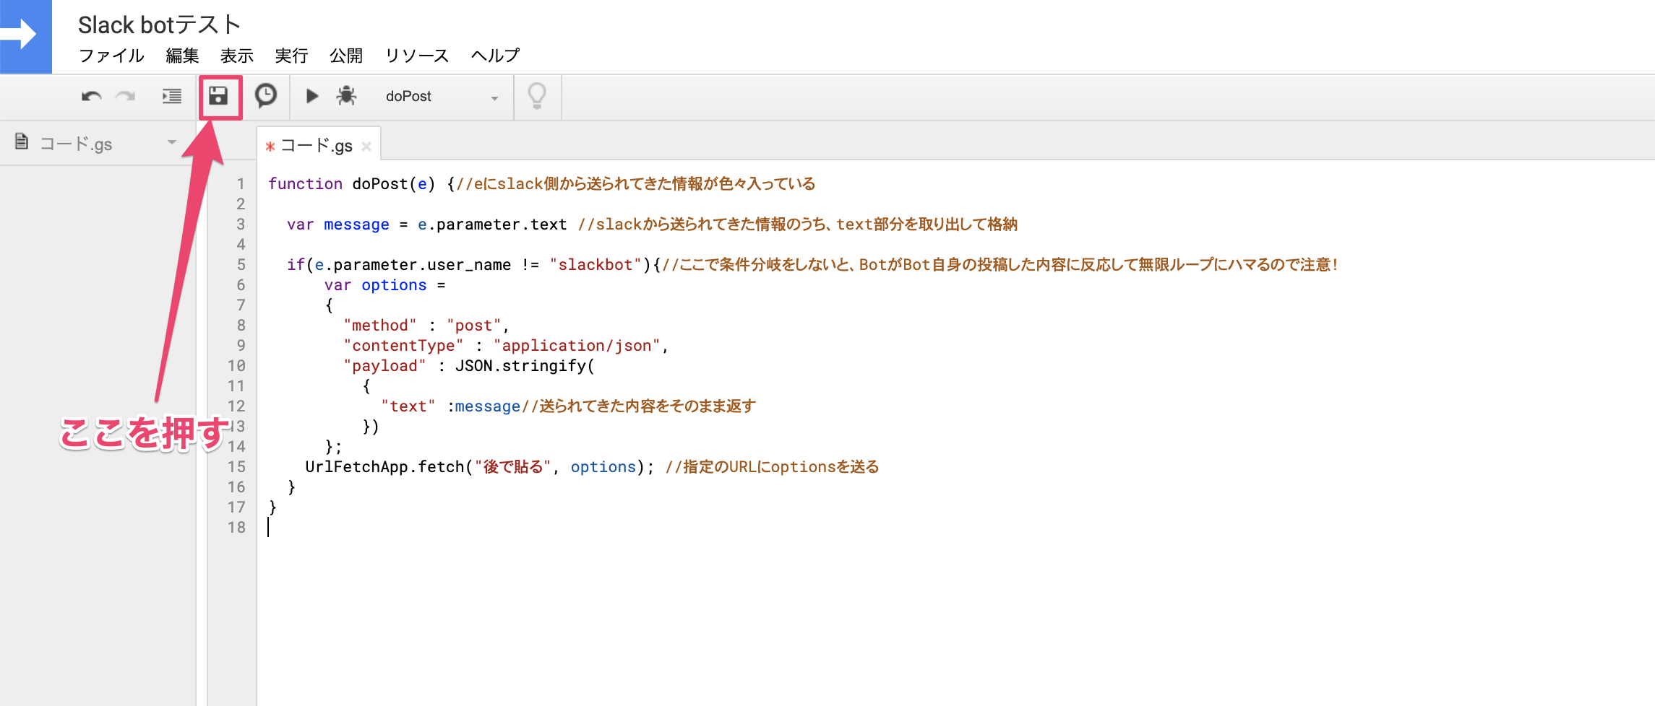The width and height of the screenshot is (1655, 706).
Task: Expand the コード.gs file options arrow
Action: 172,142
